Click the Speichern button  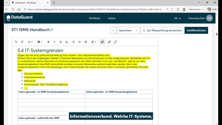(x=125, y=30)
